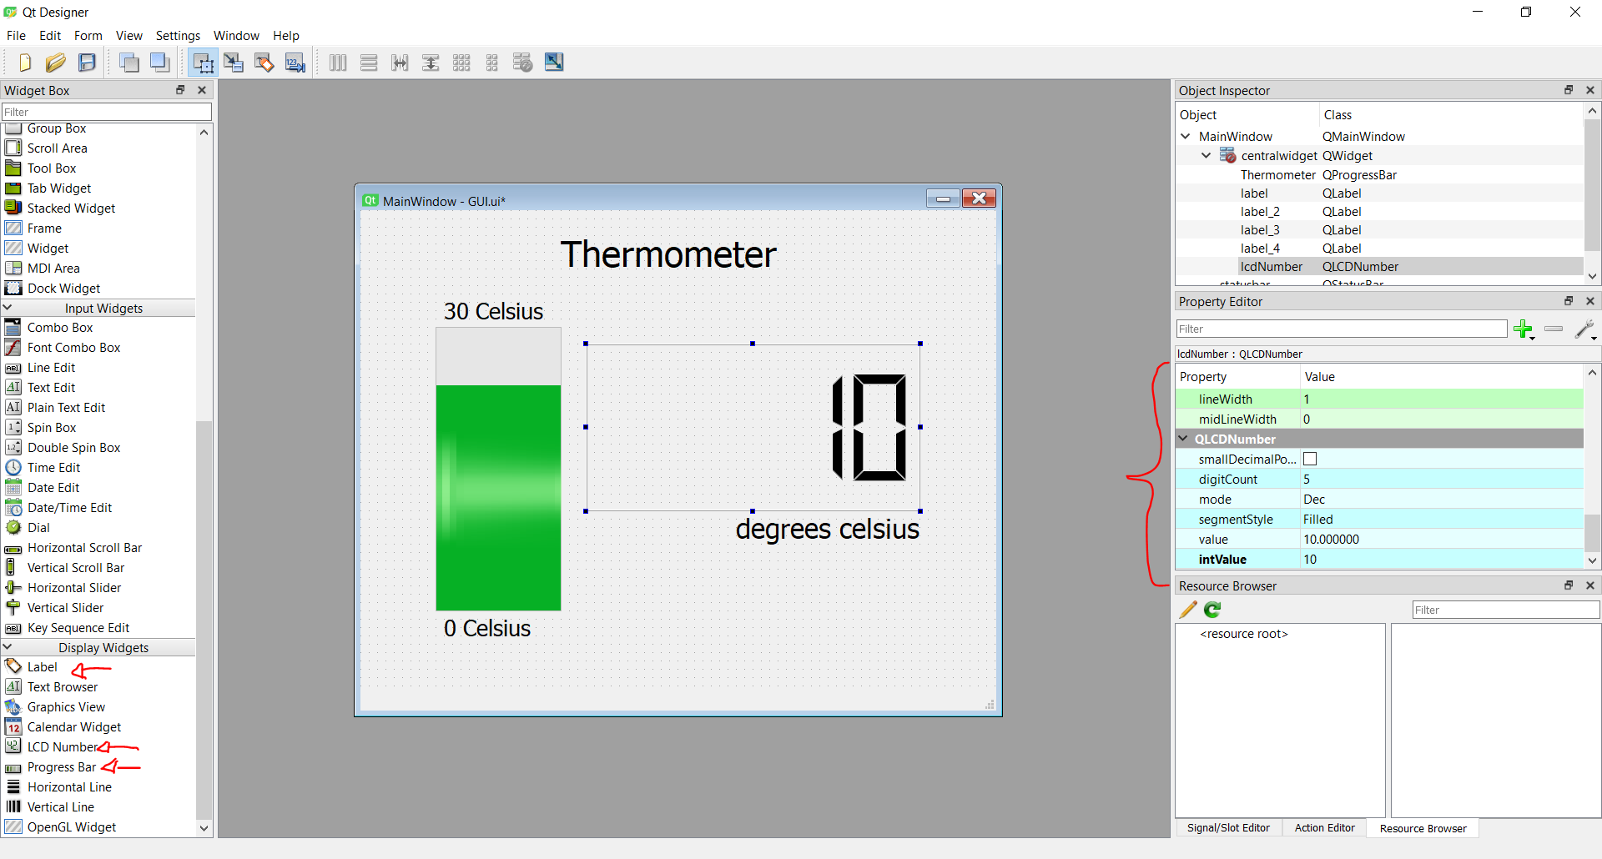This screenshot has width=1602, height=859.
Task: Open the Window menu
Action: coord(236,35)
